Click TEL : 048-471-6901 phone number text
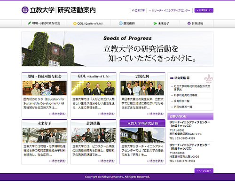 tap(182, 161)
